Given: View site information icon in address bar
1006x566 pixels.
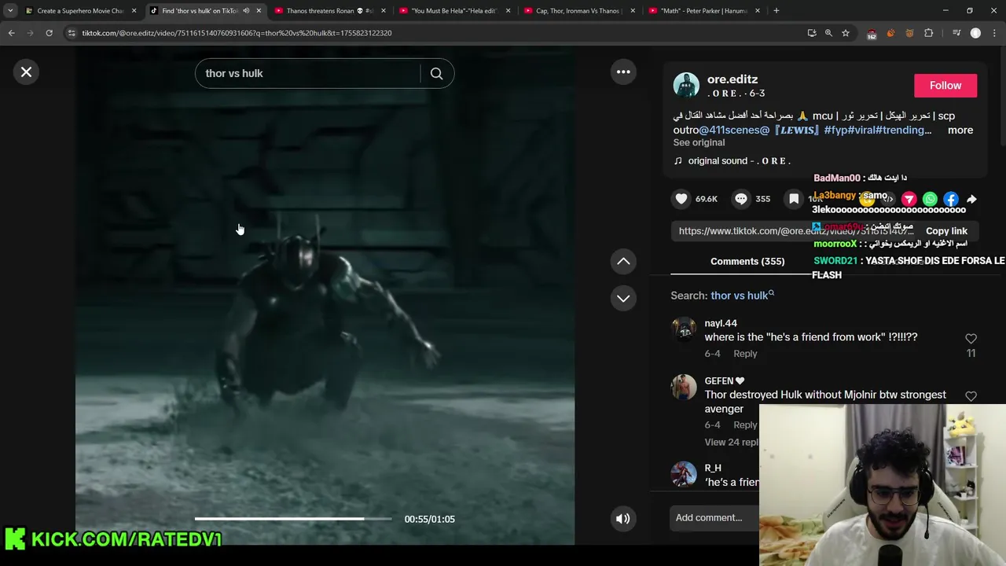Looking at the screenshot, I should [x=72, y=33].
